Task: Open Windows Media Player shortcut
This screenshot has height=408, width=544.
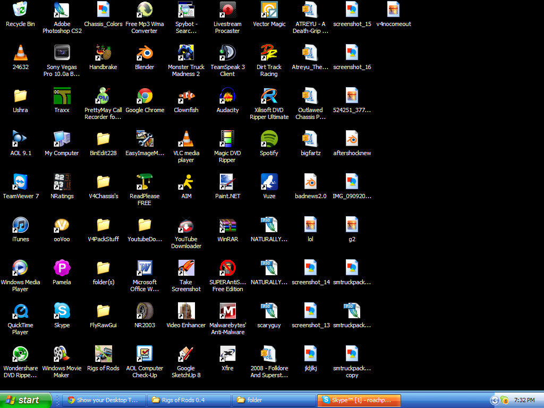Action: point(21,268)
